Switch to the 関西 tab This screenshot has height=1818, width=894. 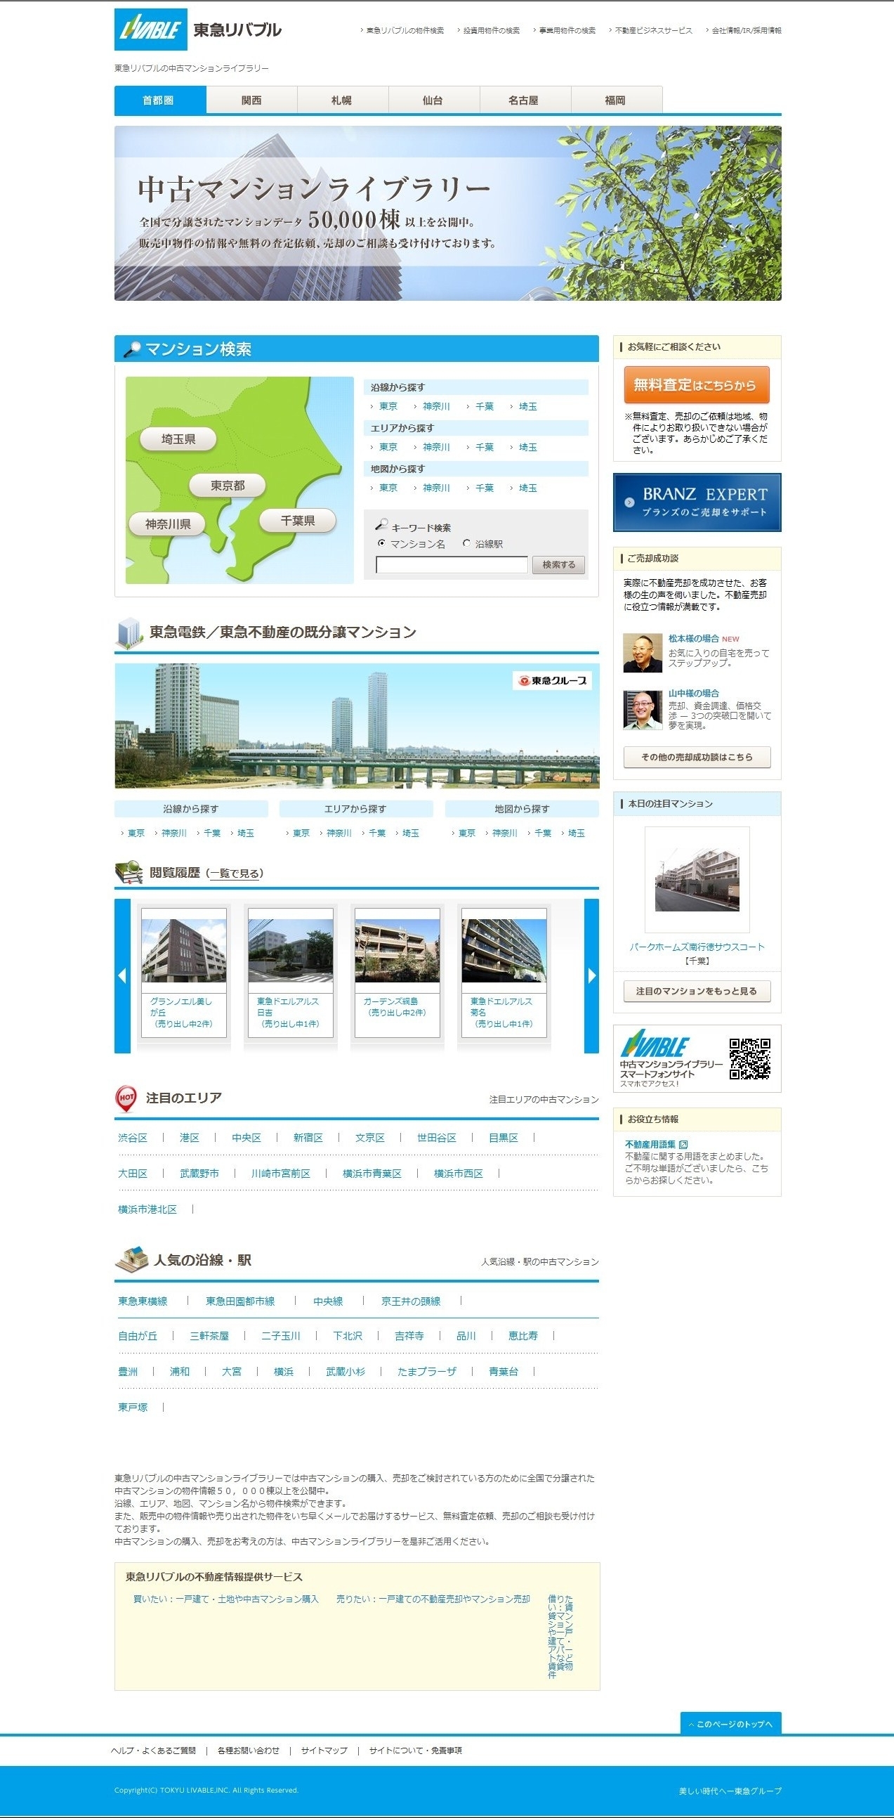[x=251, y=100]
